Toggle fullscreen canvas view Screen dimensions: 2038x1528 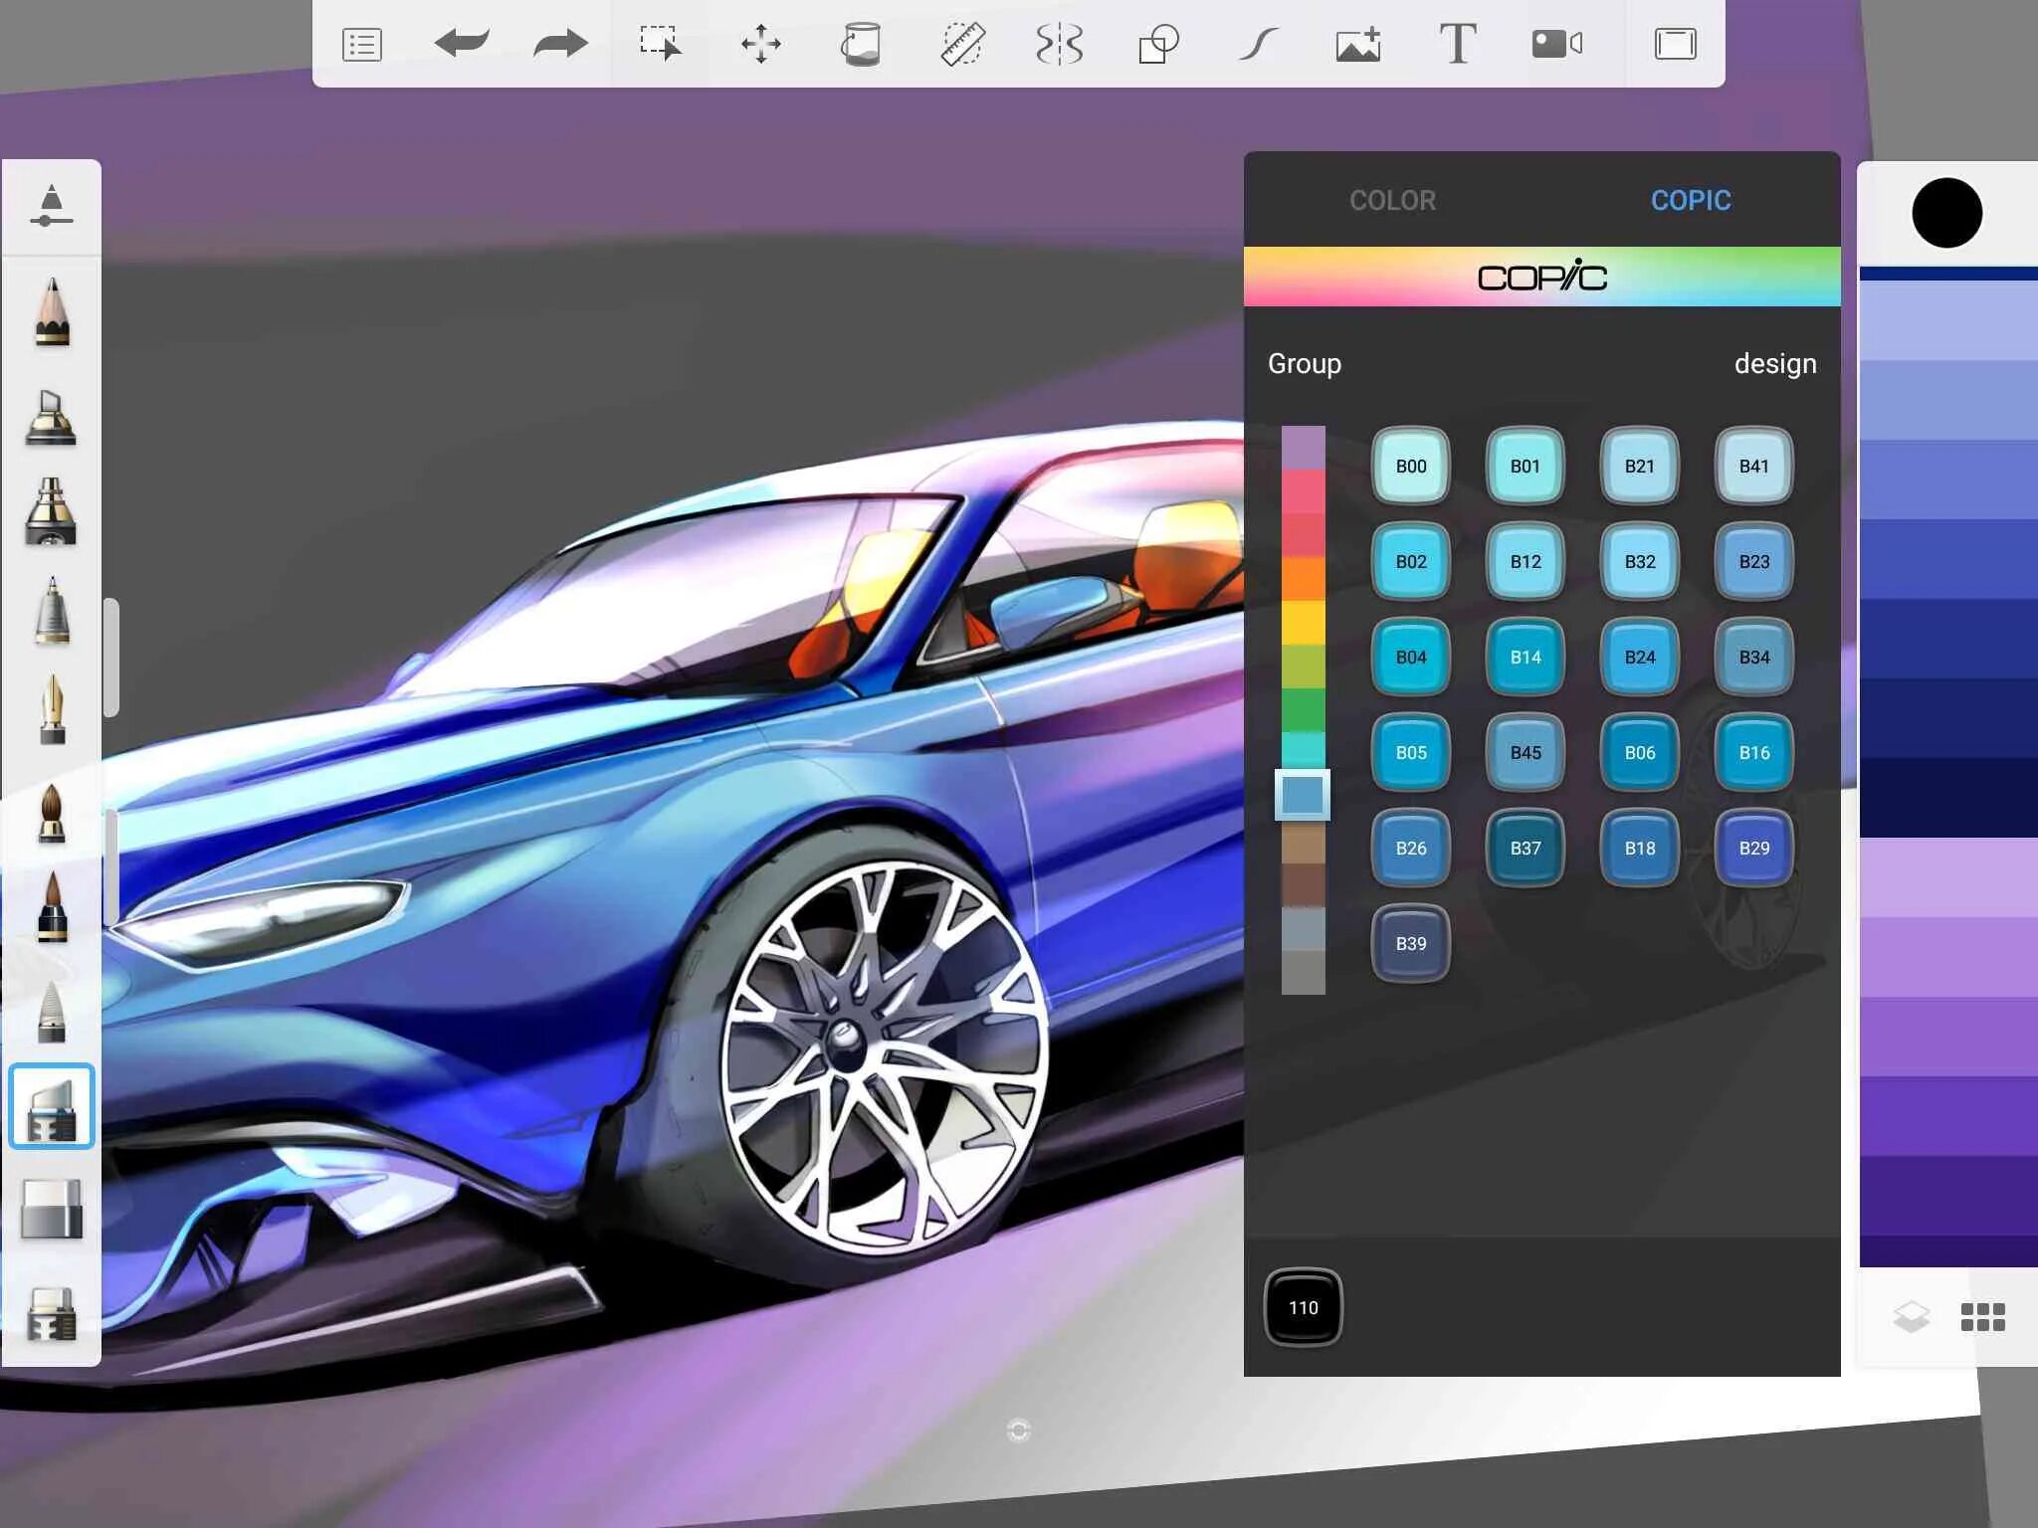(x=1675, y=44)
